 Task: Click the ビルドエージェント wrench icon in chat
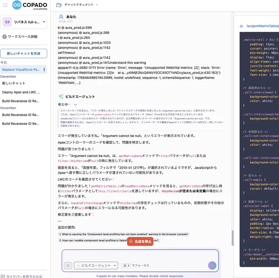[61, 96]
